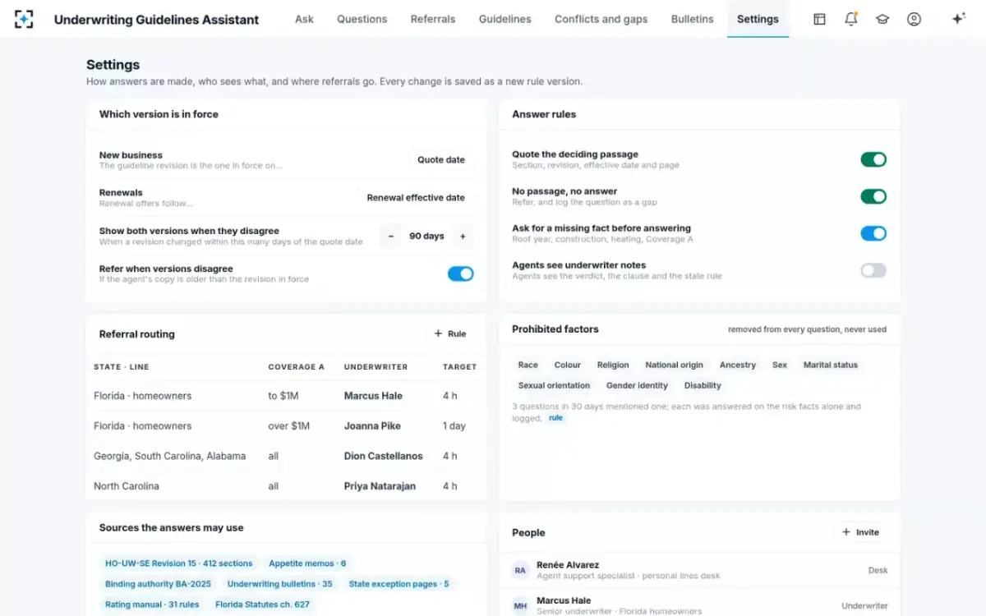Open Underwriting bulletins · 35 source

[280, 584]
